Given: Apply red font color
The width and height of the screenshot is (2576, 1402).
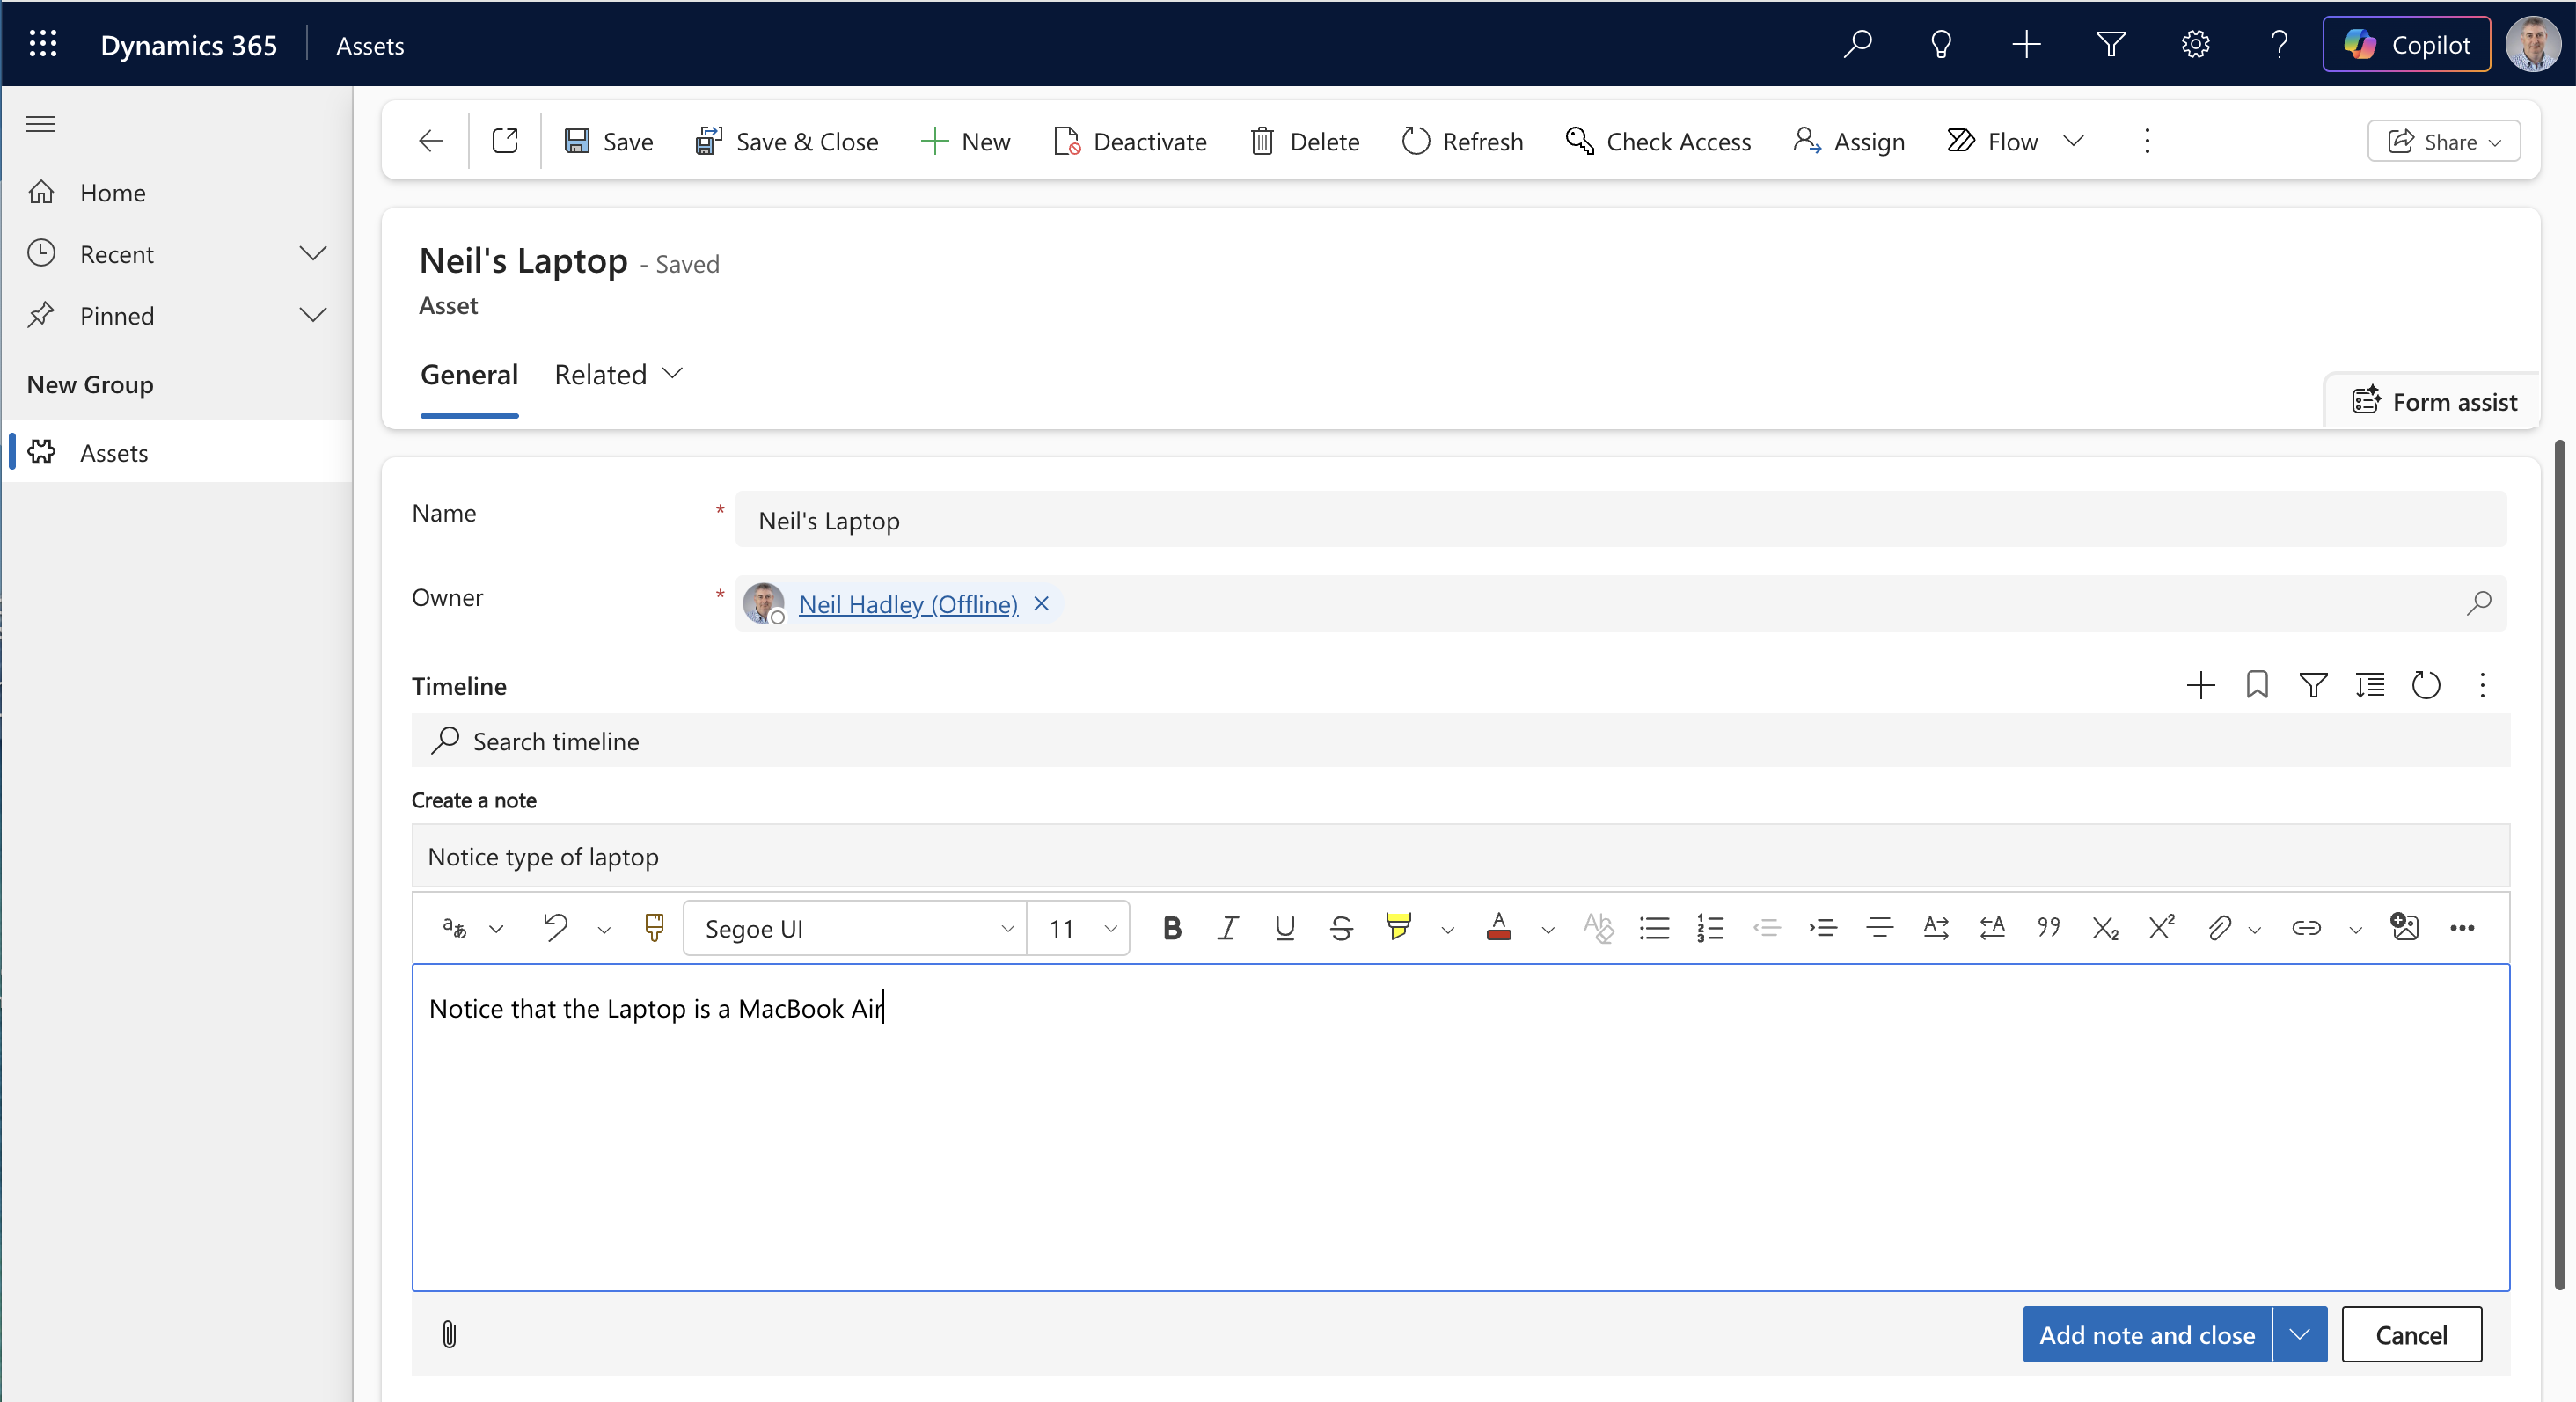Looking at the screenshot, I should click(1498, 928).
